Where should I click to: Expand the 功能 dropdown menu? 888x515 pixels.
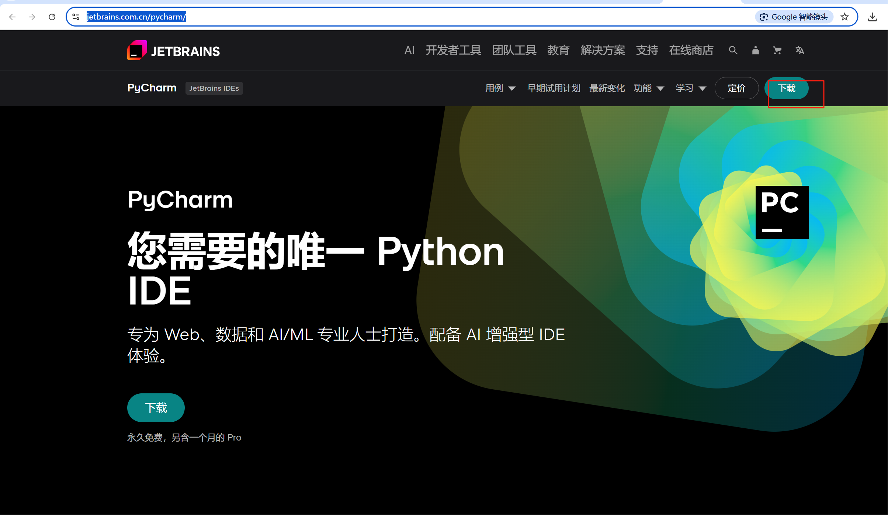pos(649,88)
